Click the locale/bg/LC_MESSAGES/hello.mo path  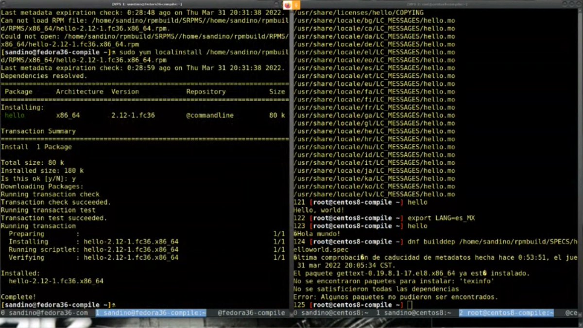375,21
